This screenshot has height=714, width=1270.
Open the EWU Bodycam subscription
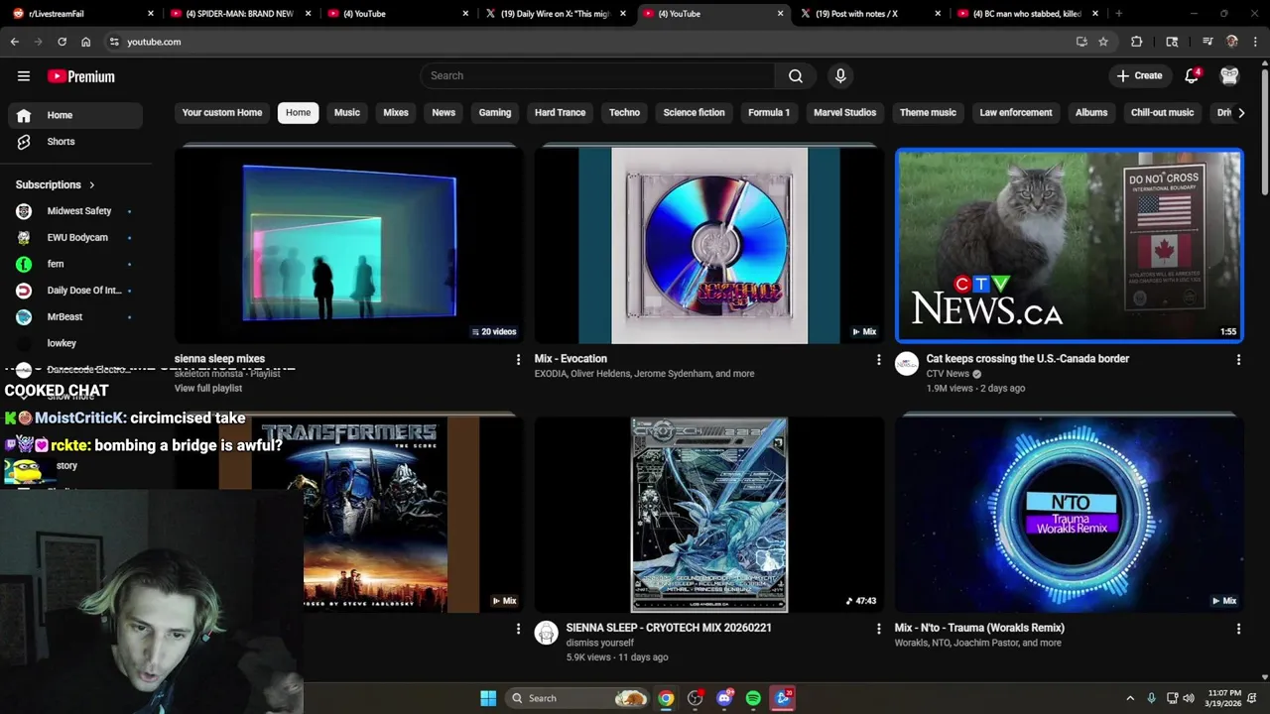(x=75, y=238)
